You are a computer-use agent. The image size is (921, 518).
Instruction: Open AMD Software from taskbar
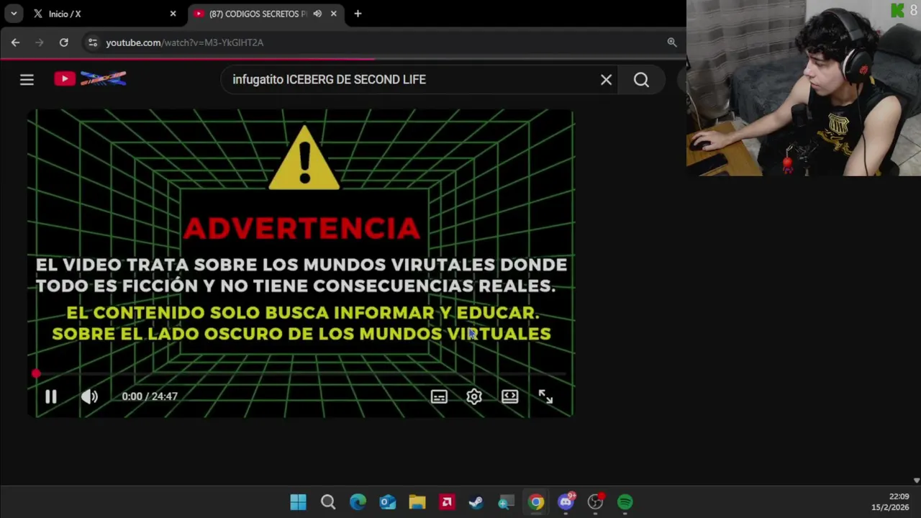tap(447, 501)
